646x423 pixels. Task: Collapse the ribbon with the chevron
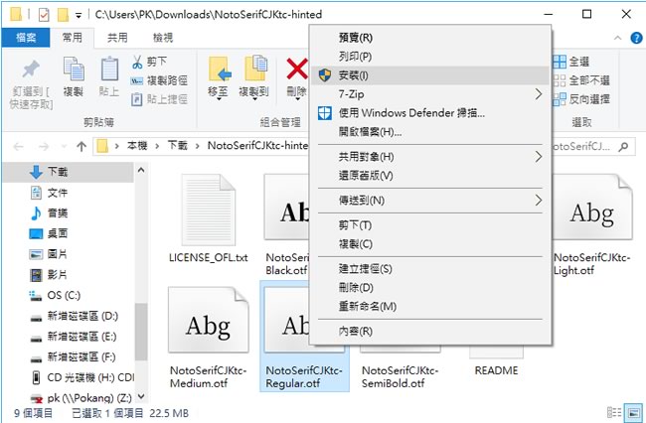[617, 38]
